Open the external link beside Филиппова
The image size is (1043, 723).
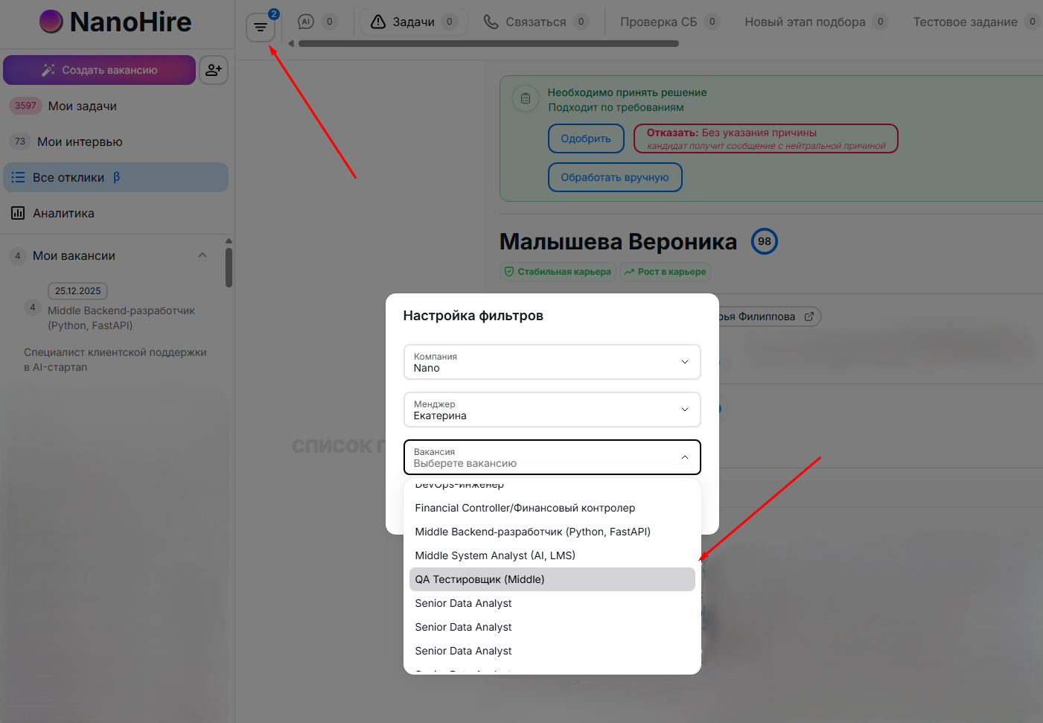coord(809,316)
